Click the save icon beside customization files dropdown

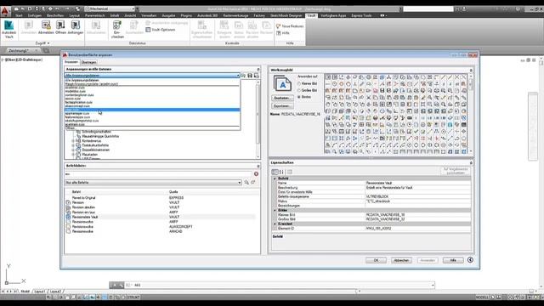point(250,76)
